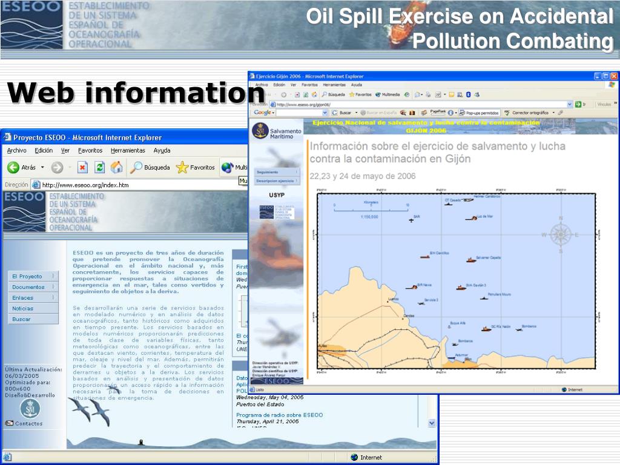The width and height of the screenshot is (620, 465).
Task: Go to Home page in Proyecto ESEOO window
Action: point(116,167)
